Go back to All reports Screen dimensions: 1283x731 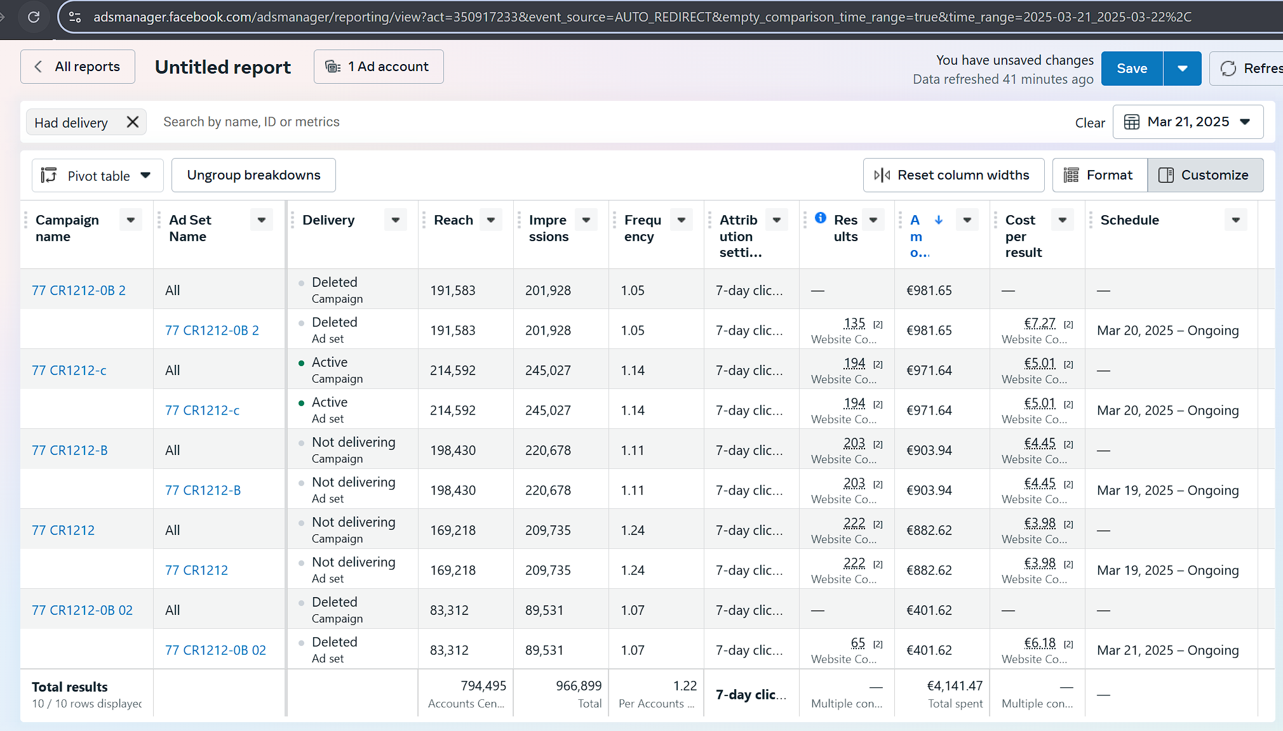coord(77,67)
